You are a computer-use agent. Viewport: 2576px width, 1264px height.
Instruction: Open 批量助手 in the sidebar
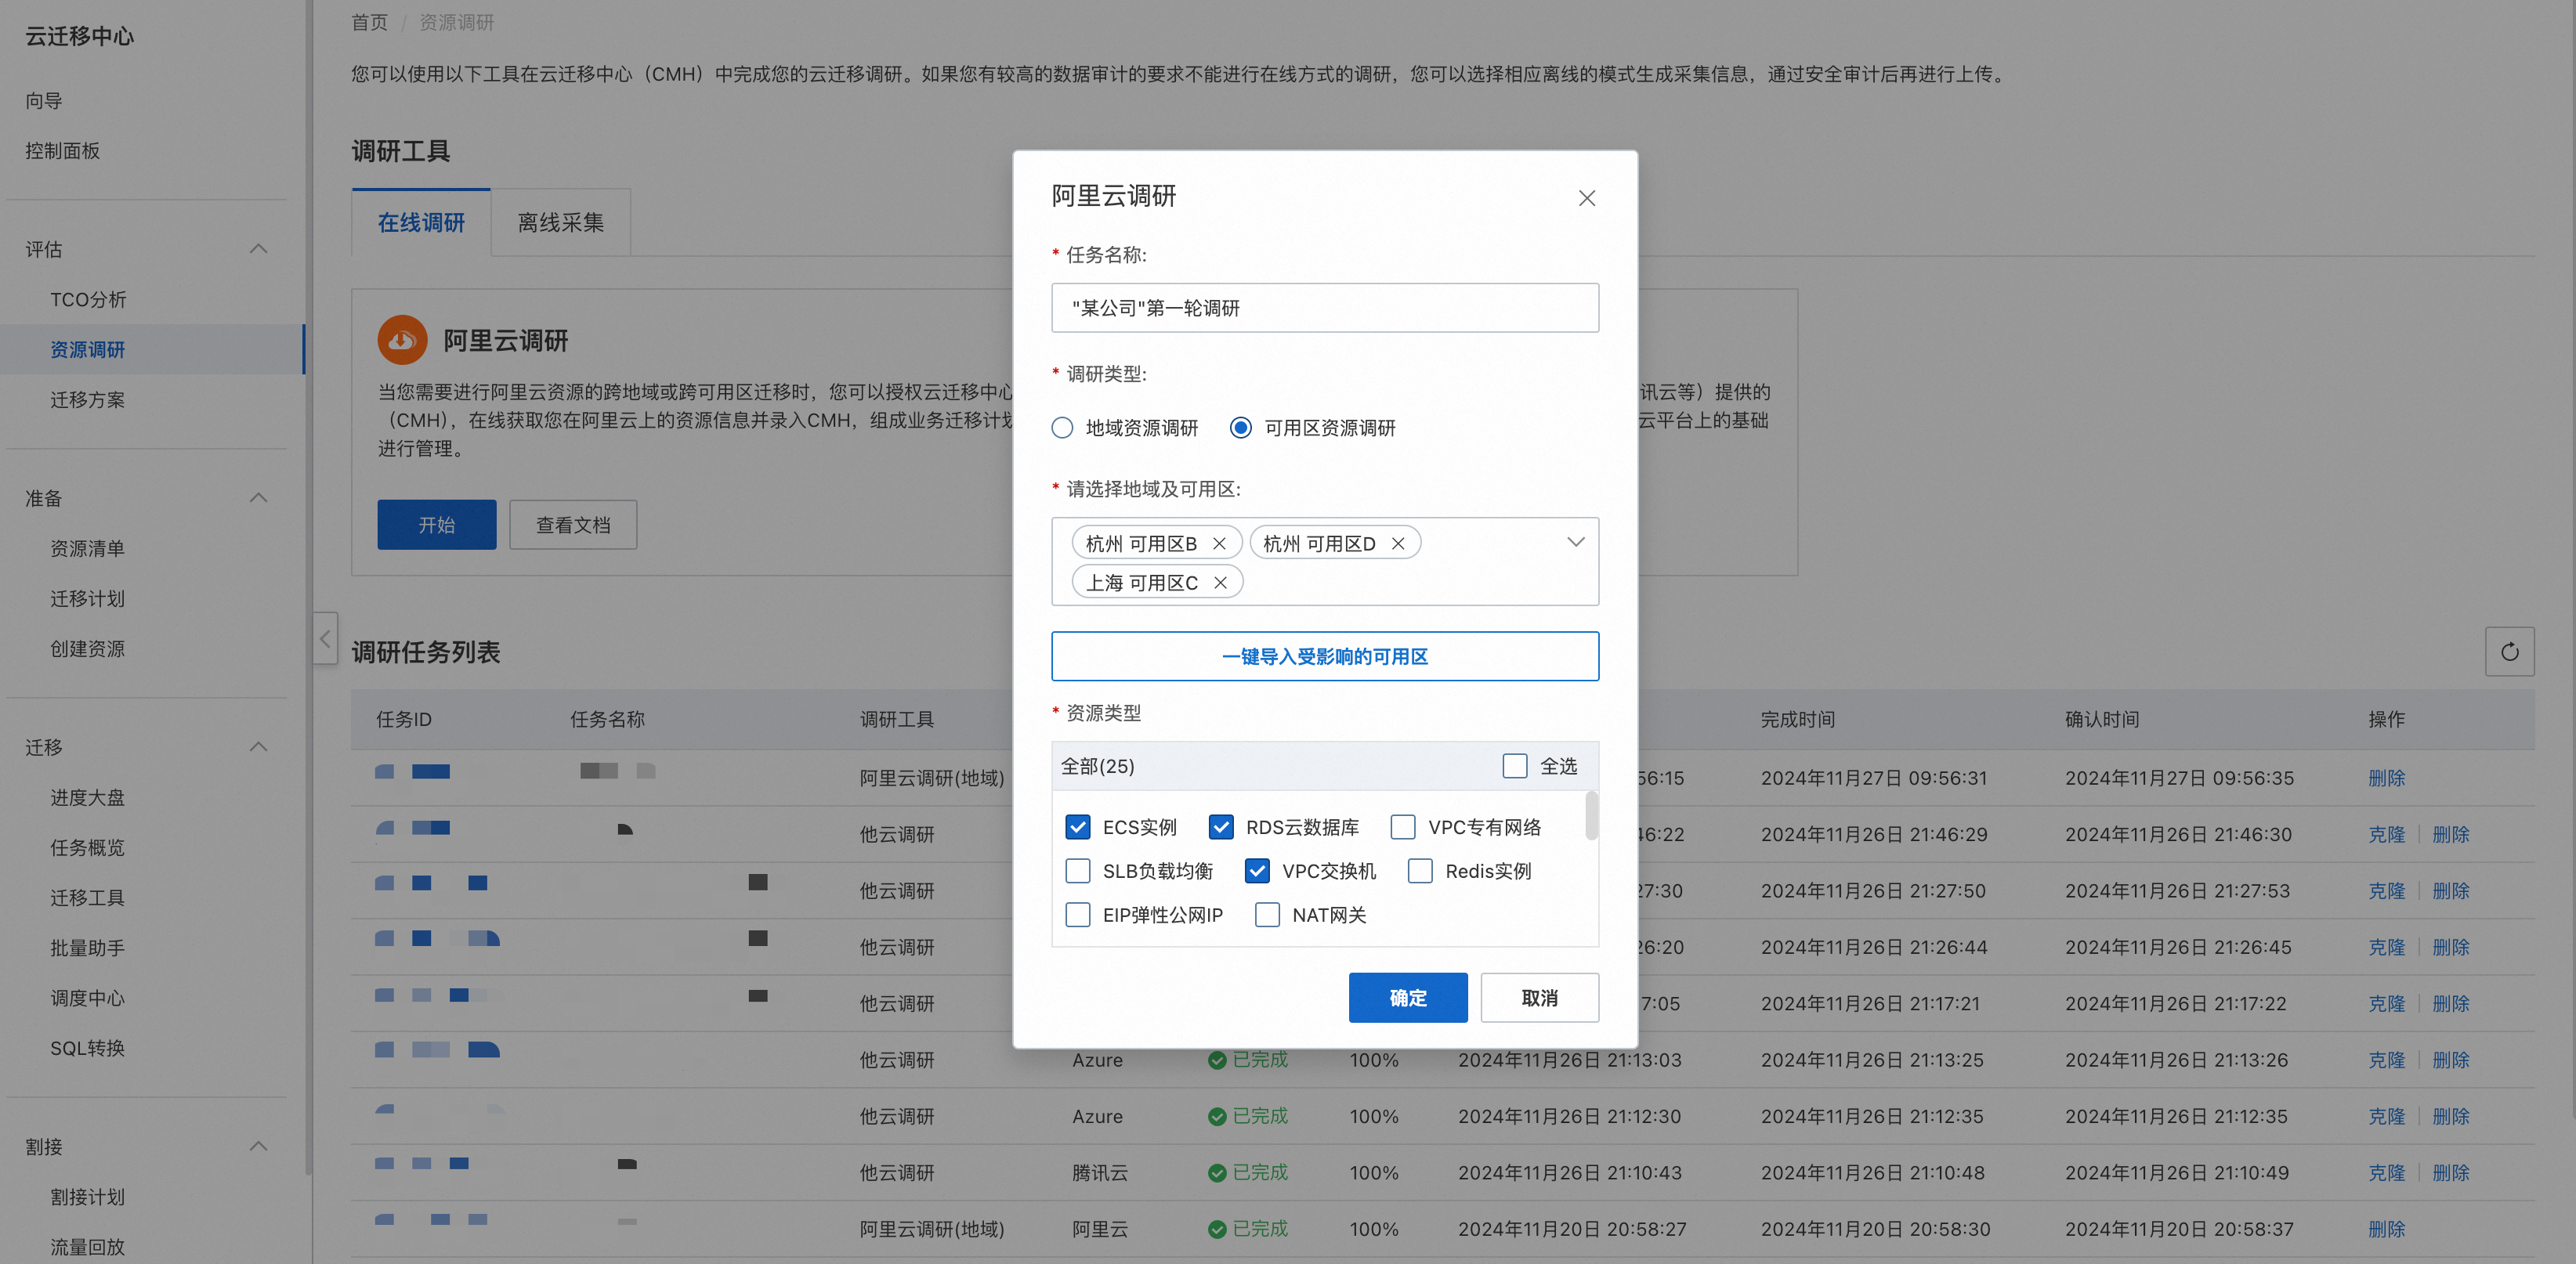88,948
